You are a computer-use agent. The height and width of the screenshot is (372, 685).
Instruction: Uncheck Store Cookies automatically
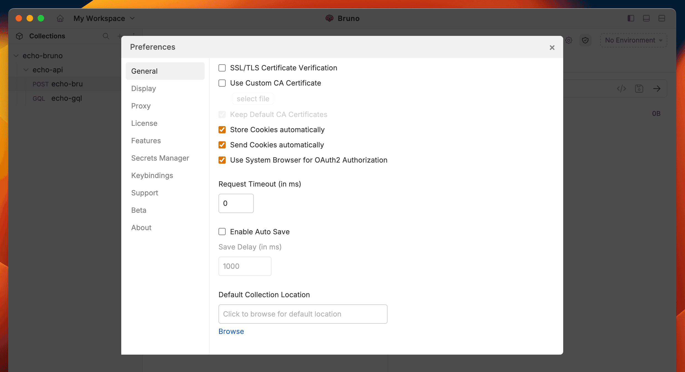coord(222,130)
